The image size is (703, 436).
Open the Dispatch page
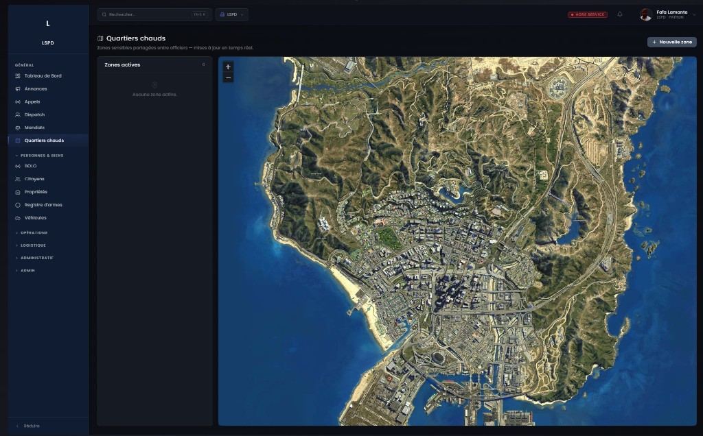click(x=48, y=114)
